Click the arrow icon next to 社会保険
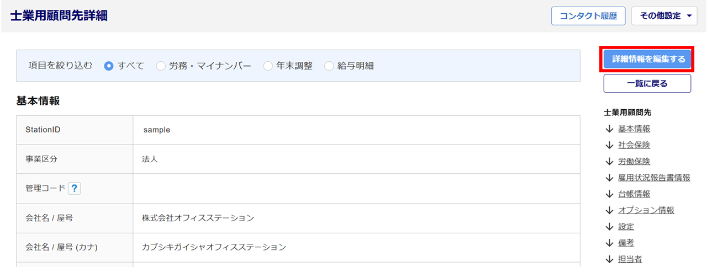The image size is (707, 267). coord(609,145)
